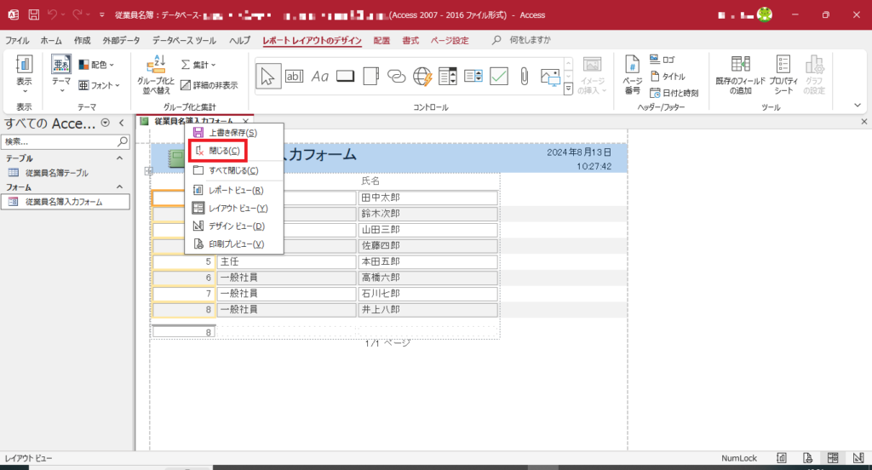Choose the Hyperlink globe control
The width and height of the screenshot is (872, 470).
click(x=422, y=76)
